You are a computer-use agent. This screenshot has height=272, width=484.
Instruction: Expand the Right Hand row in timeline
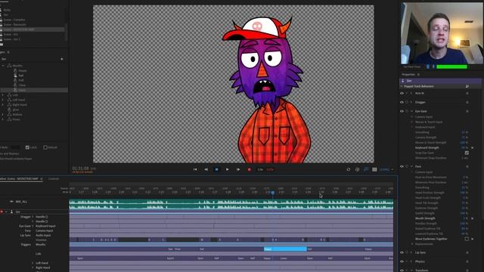pyautogui.click(x=33, y=267)
